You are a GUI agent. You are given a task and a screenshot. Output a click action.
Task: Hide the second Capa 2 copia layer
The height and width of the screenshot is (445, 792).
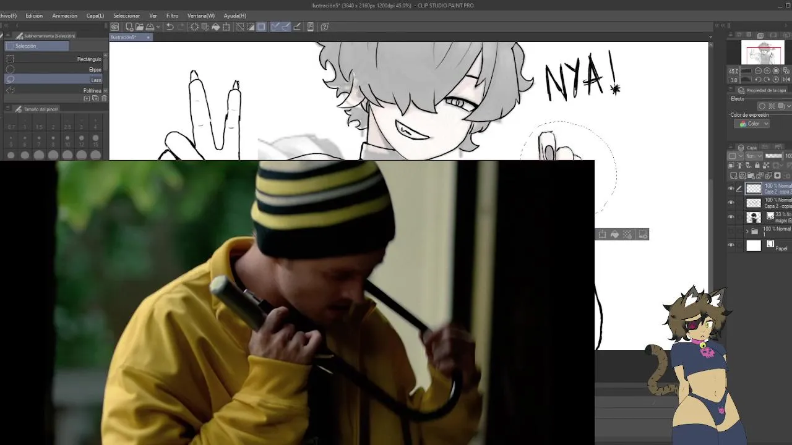[x=731, y=203]
